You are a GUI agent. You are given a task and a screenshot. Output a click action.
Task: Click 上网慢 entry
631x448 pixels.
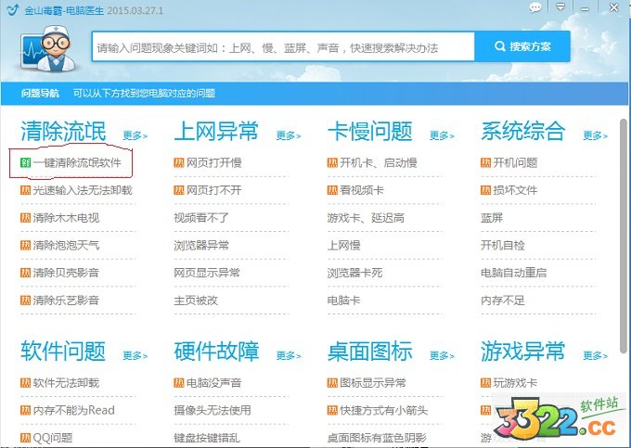[344, 245]
